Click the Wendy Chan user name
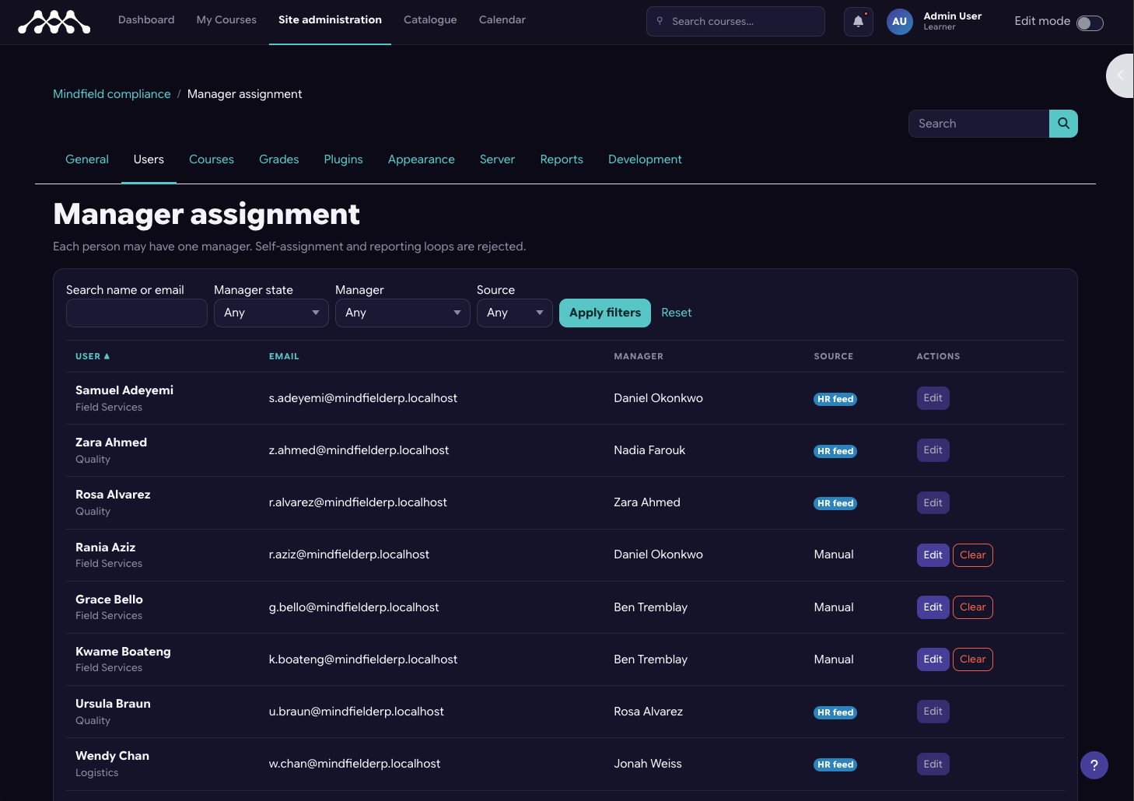Image resolution: width=1134 pixels, height=801 pixels. [x=112, y=756]
